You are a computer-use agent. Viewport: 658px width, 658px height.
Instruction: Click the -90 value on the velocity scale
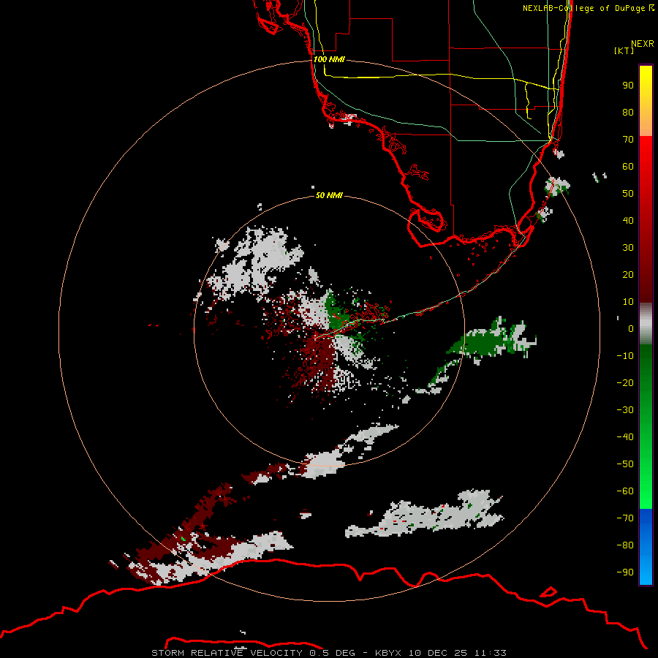625,572
